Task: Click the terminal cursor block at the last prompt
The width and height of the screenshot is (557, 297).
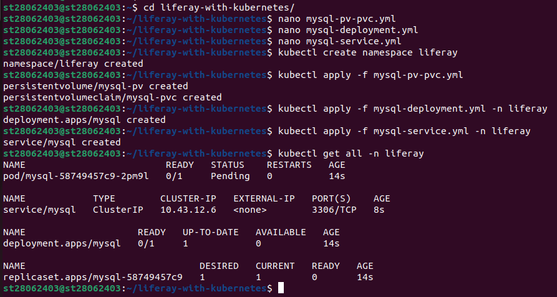Action: click(281, 288)
